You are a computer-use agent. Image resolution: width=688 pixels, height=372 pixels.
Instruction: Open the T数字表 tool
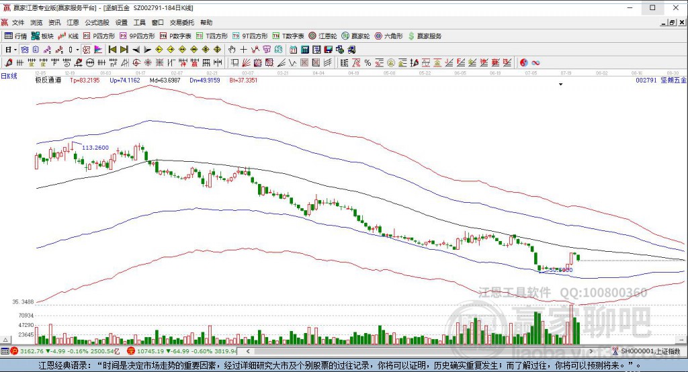288,36
